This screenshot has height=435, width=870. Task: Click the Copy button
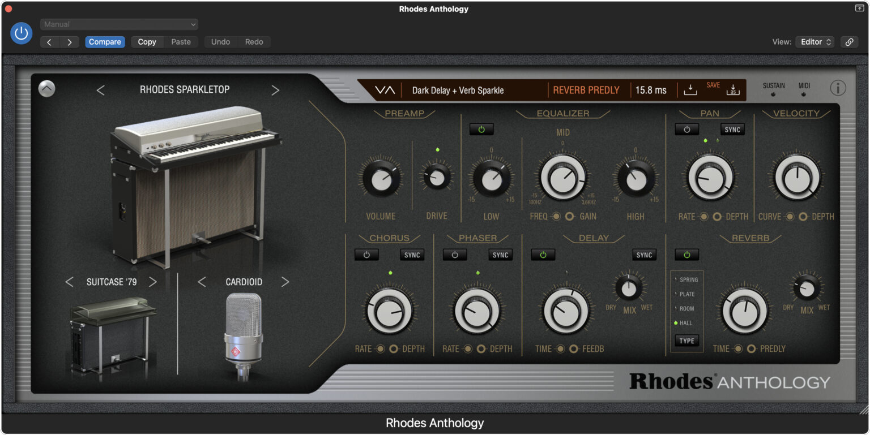click(x=147, y=42)
